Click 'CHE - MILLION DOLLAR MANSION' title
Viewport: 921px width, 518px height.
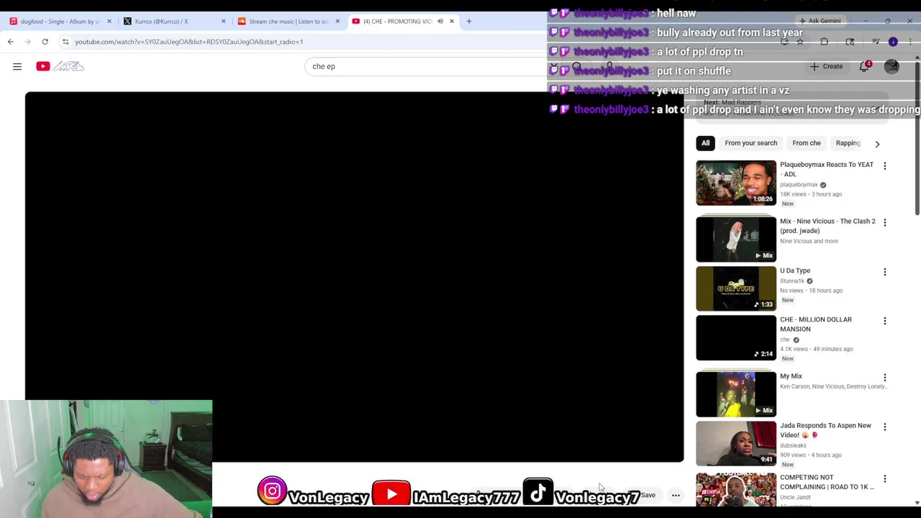click(x=816, y=324)
